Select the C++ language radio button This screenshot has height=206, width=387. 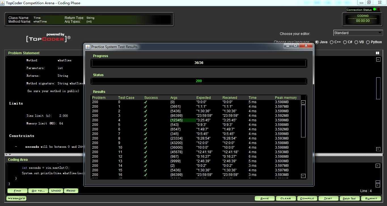click(x=331, y=42)
